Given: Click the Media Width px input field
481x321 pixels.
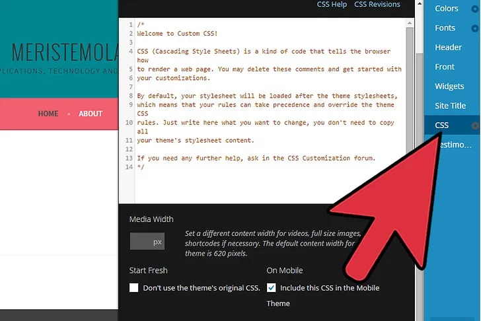Looking at the screenshot, I should click(147, 242).
